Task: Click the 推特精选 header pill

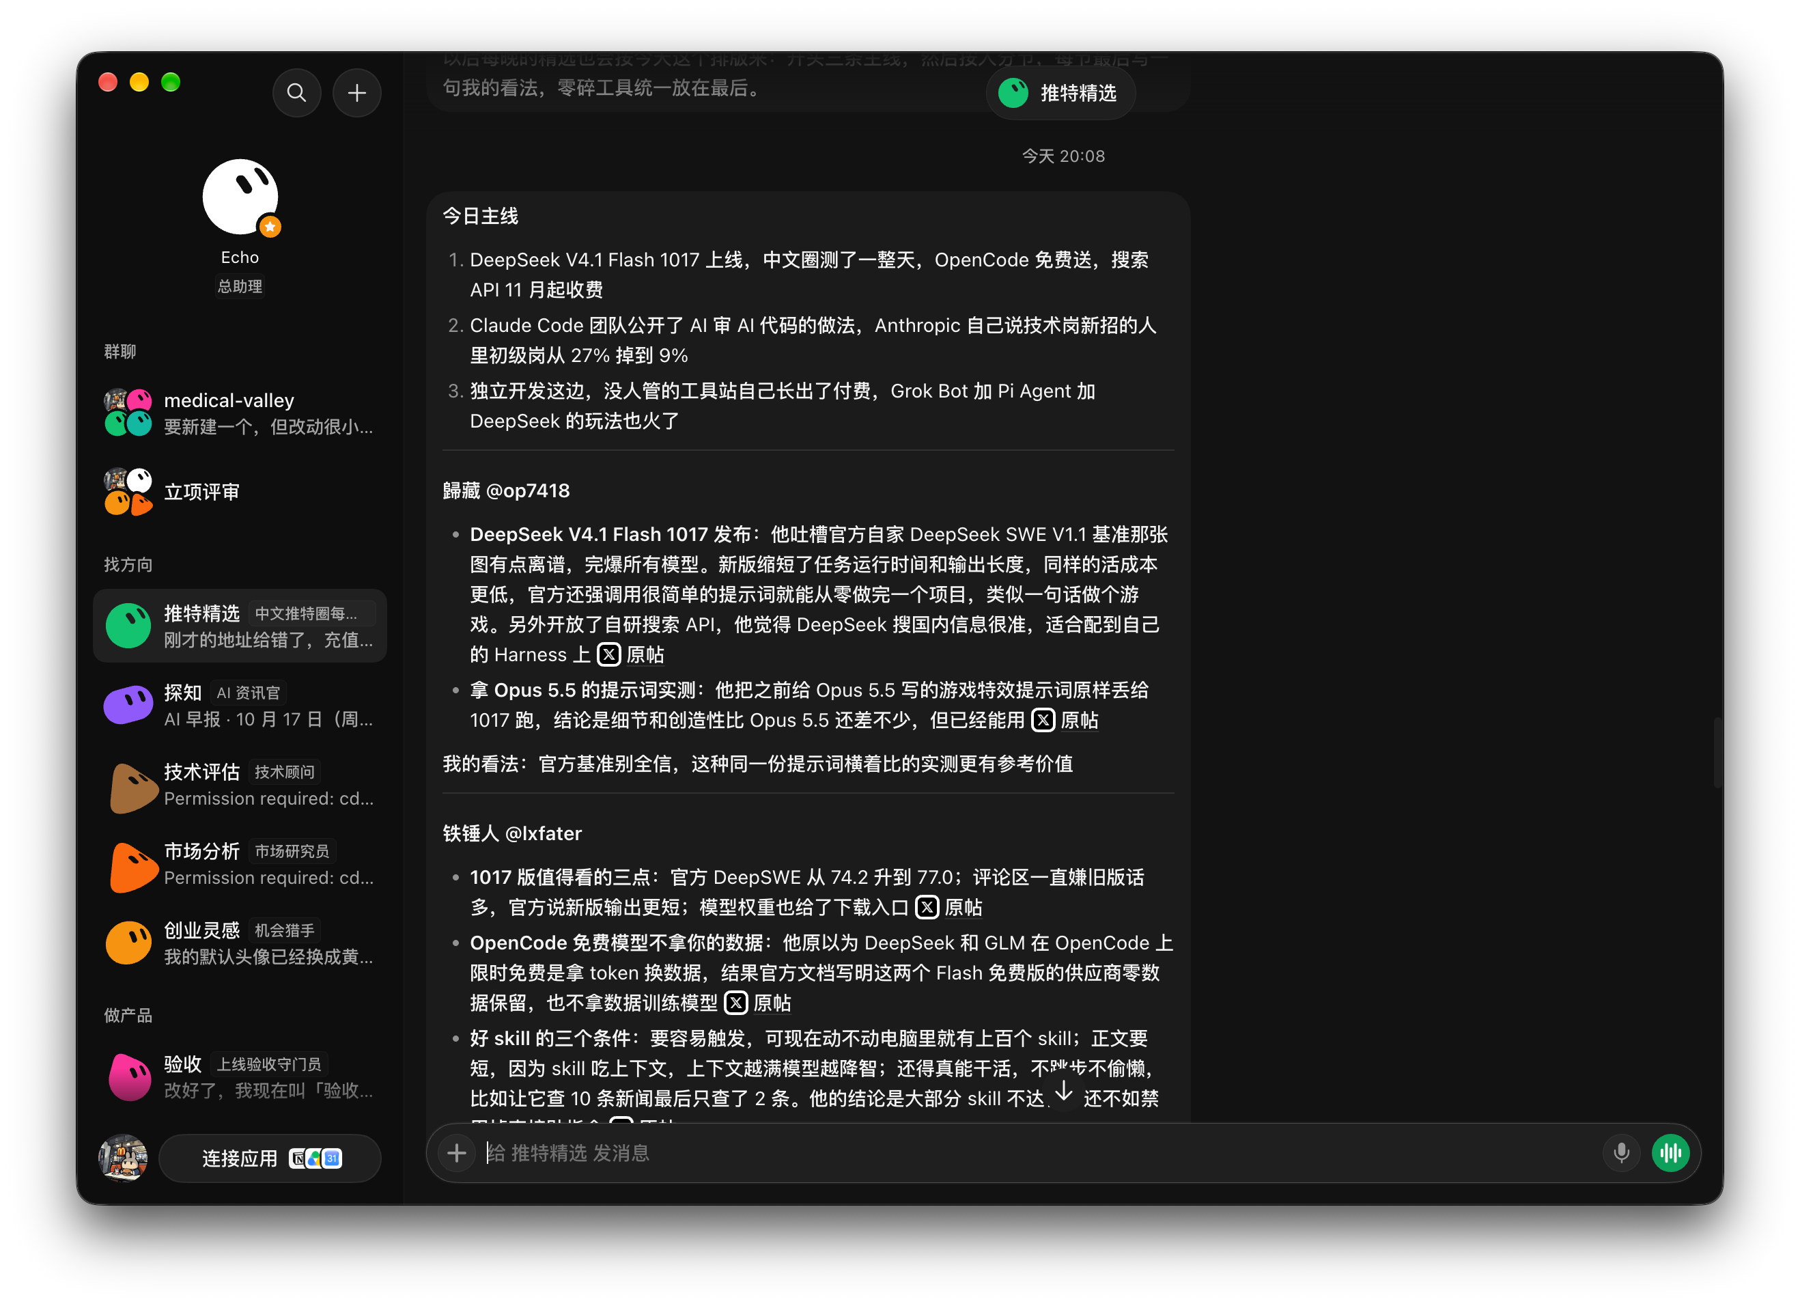Action: 1060,93
